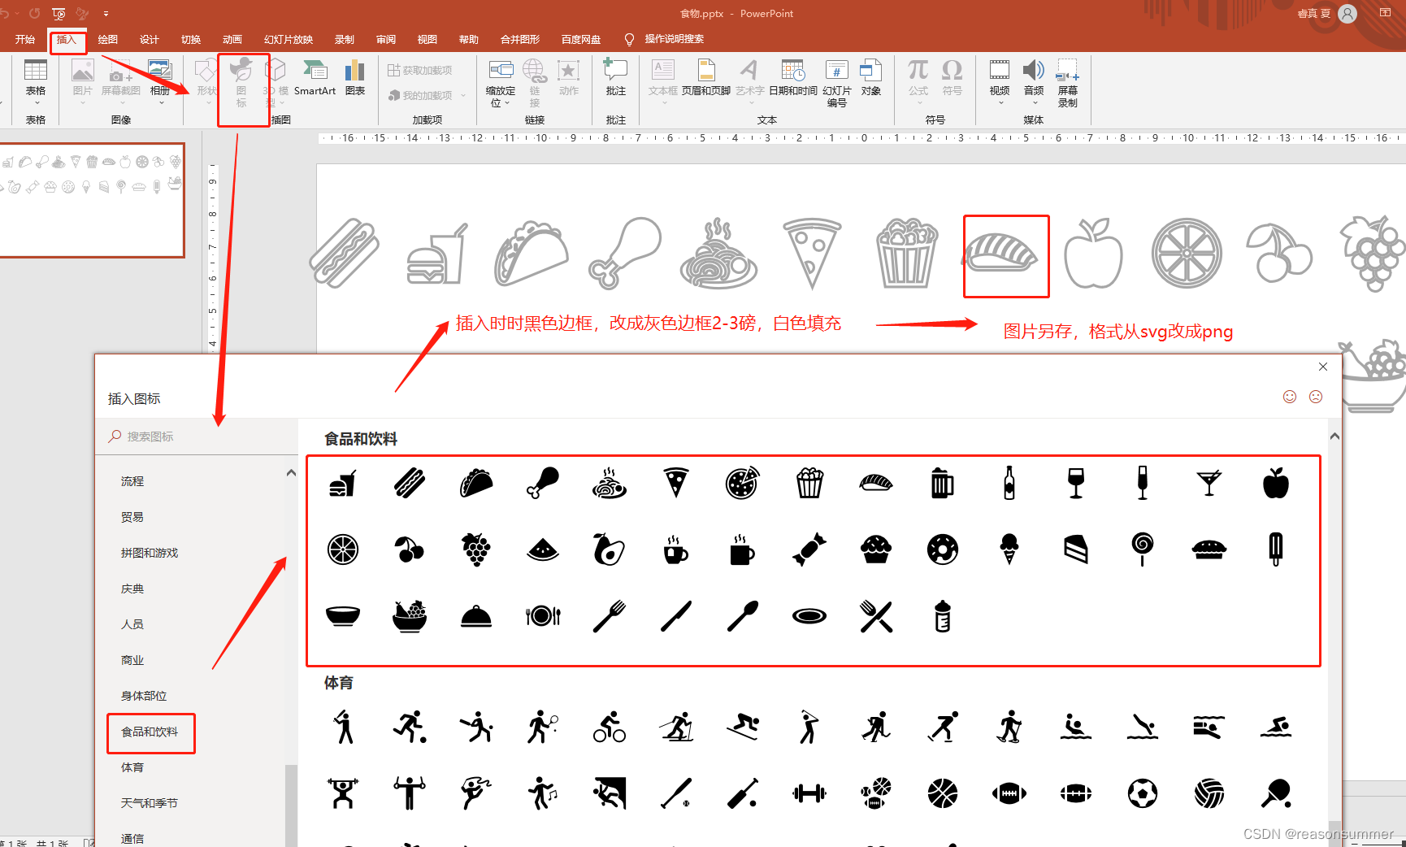Choose the 身体部位 category

tap(144, 696)
